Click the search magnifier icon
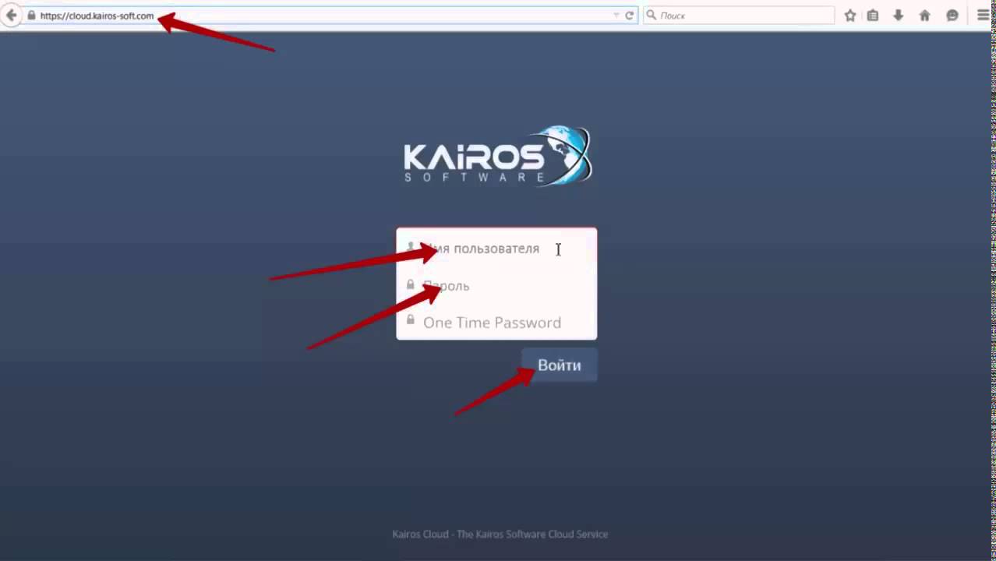The height and width of the screenshot is (561, 996). pos(652,15)
